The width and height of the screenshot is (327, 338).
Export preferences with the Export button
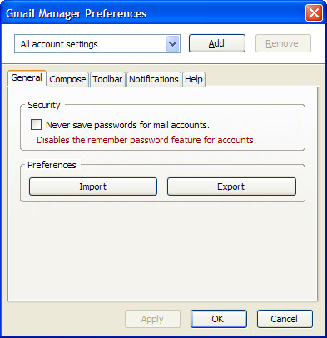[231, 186]
